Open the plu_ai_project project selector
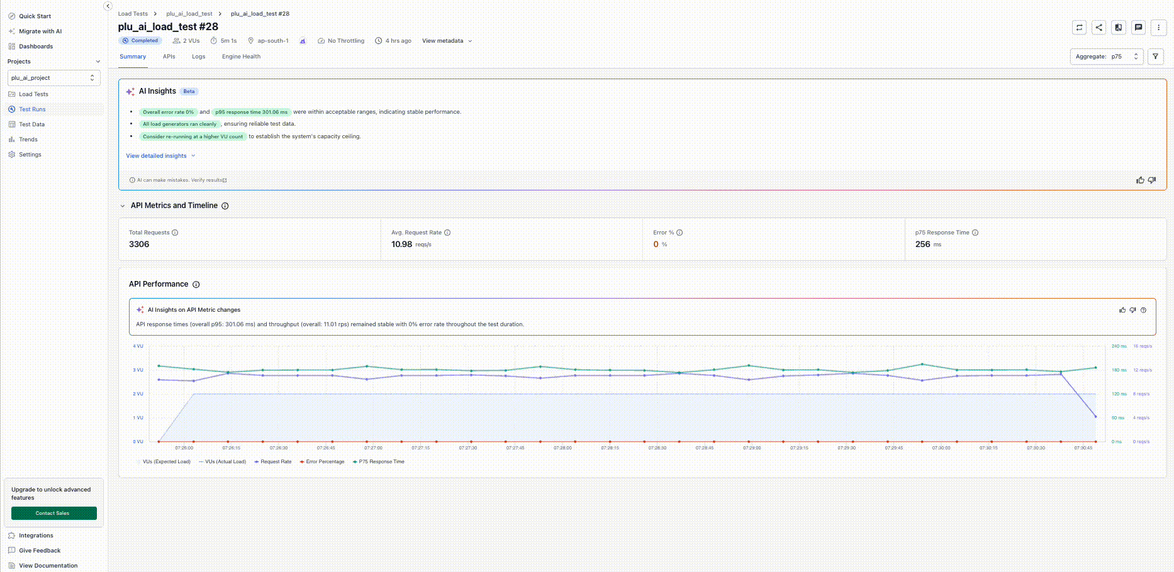1174x572 pixels. pyautogui.click(x=54, y=78)
